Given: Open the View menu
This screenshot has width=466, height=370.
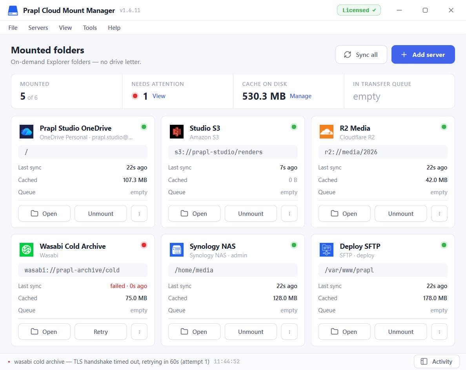Looking at the screenshot, I should coord(66,27).
